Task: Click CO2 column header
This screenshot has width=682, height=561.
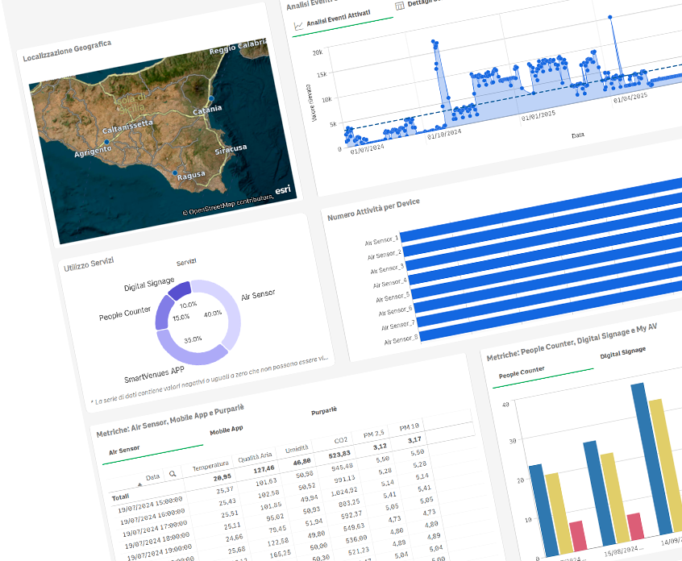Action: (x=341, y=441)
